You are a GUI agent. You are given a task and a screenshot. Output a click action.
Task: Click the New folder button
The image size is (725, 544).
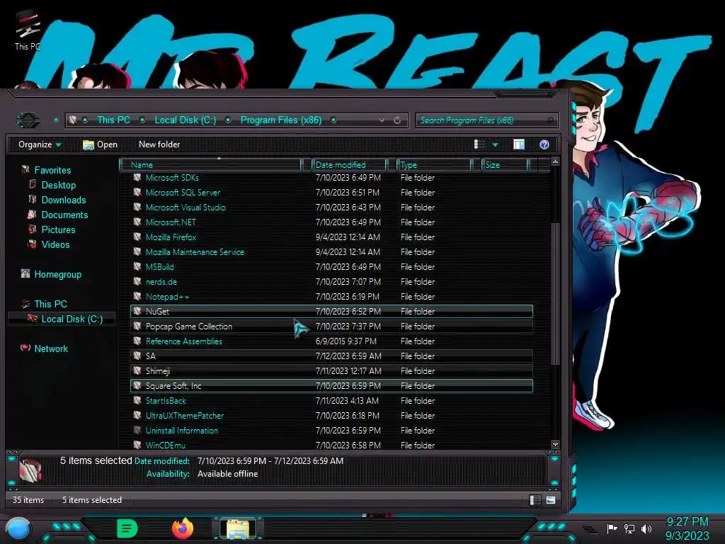pyautogui.click(x=159, y=144)
